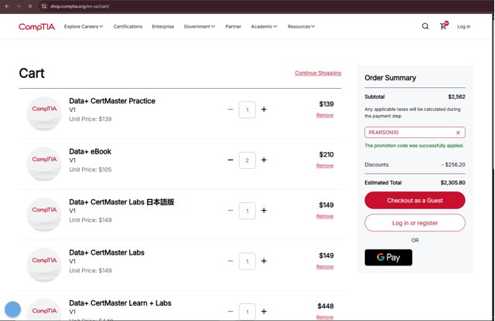Open the shopping cart icon
This screenshot has height=321, width=495.
[443, 25]
